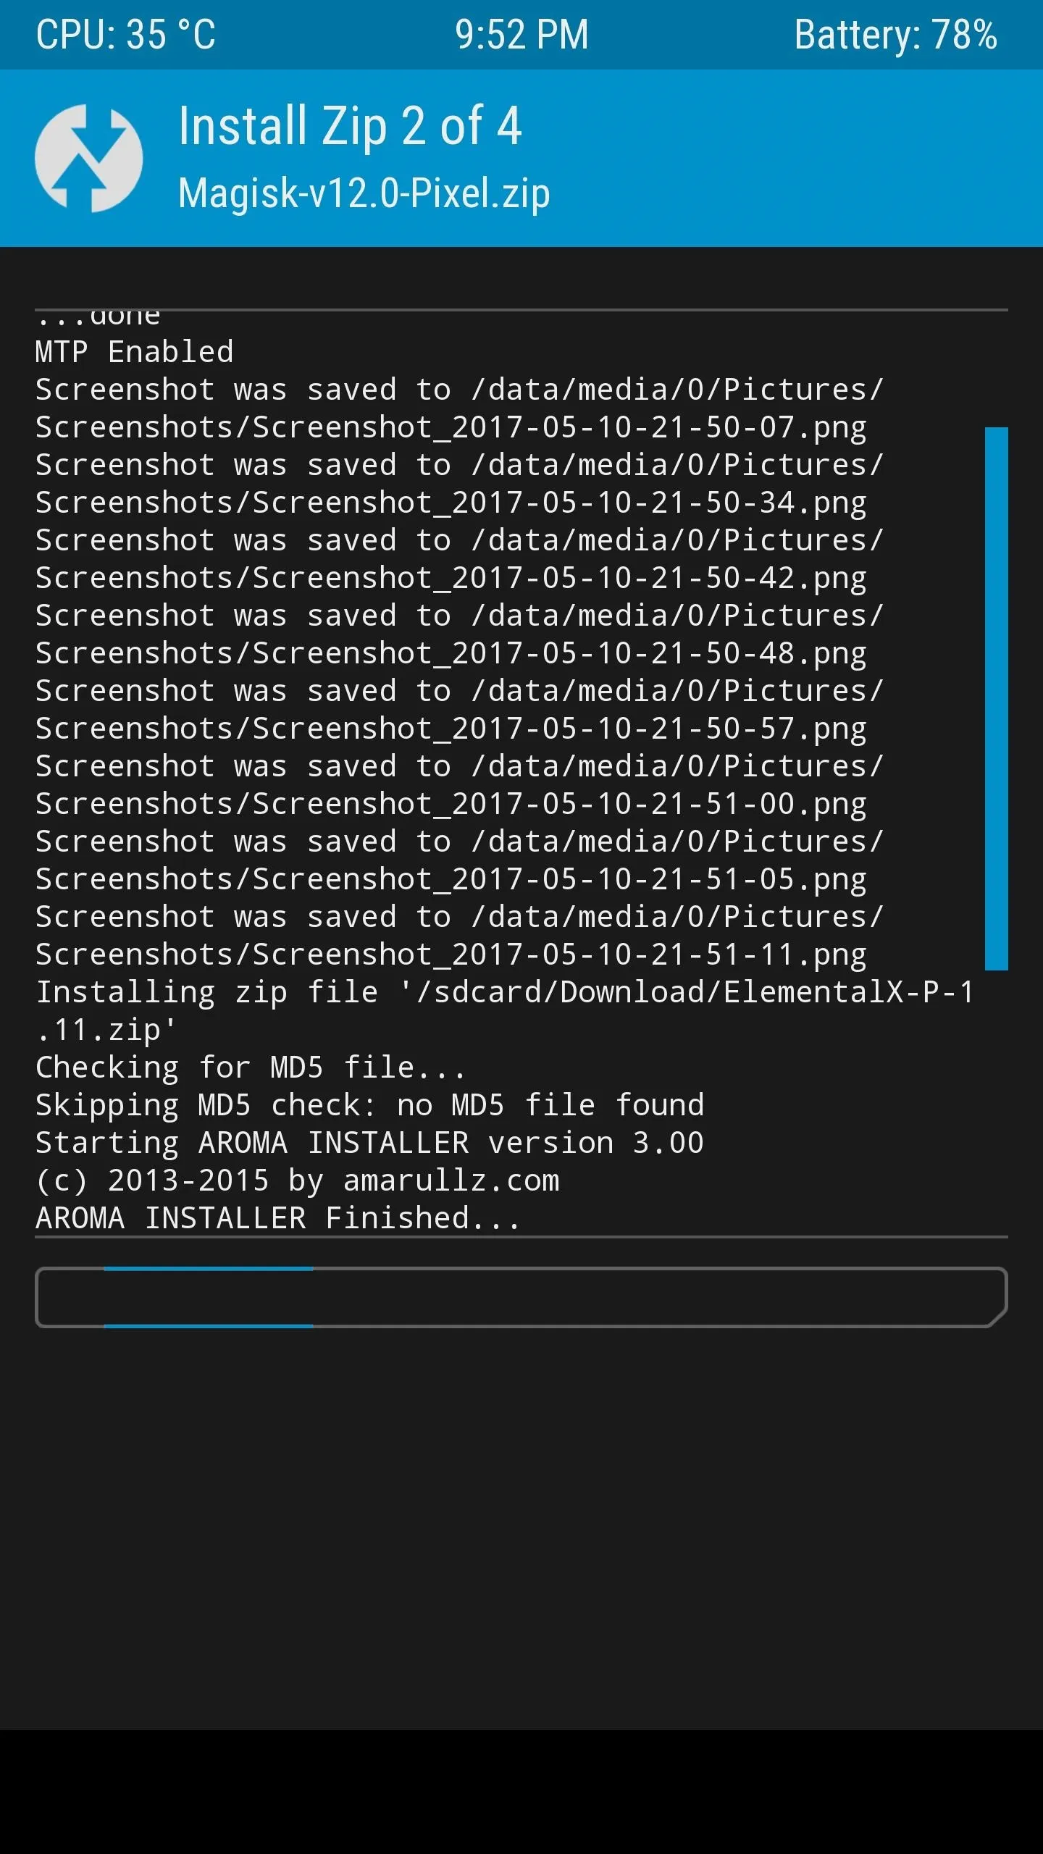The height and width of the screenshot is (1854, 1043).
Task: Tap the Skipping MD5 check line
Action: point(369,1105)
